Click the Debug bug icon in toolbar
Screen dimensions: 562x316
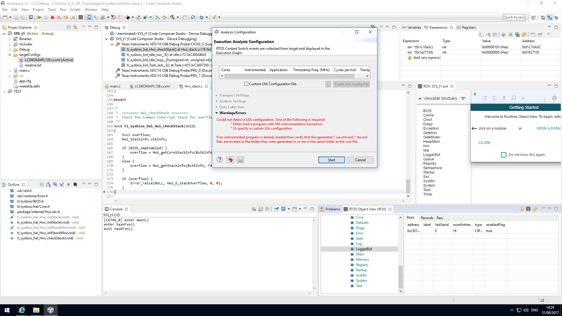201,18
